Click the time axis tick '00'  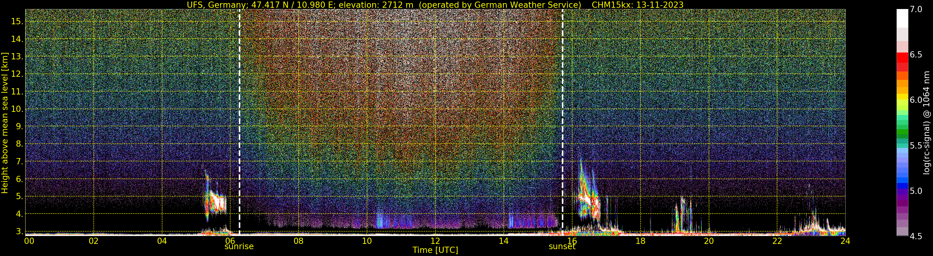(29, 241)
